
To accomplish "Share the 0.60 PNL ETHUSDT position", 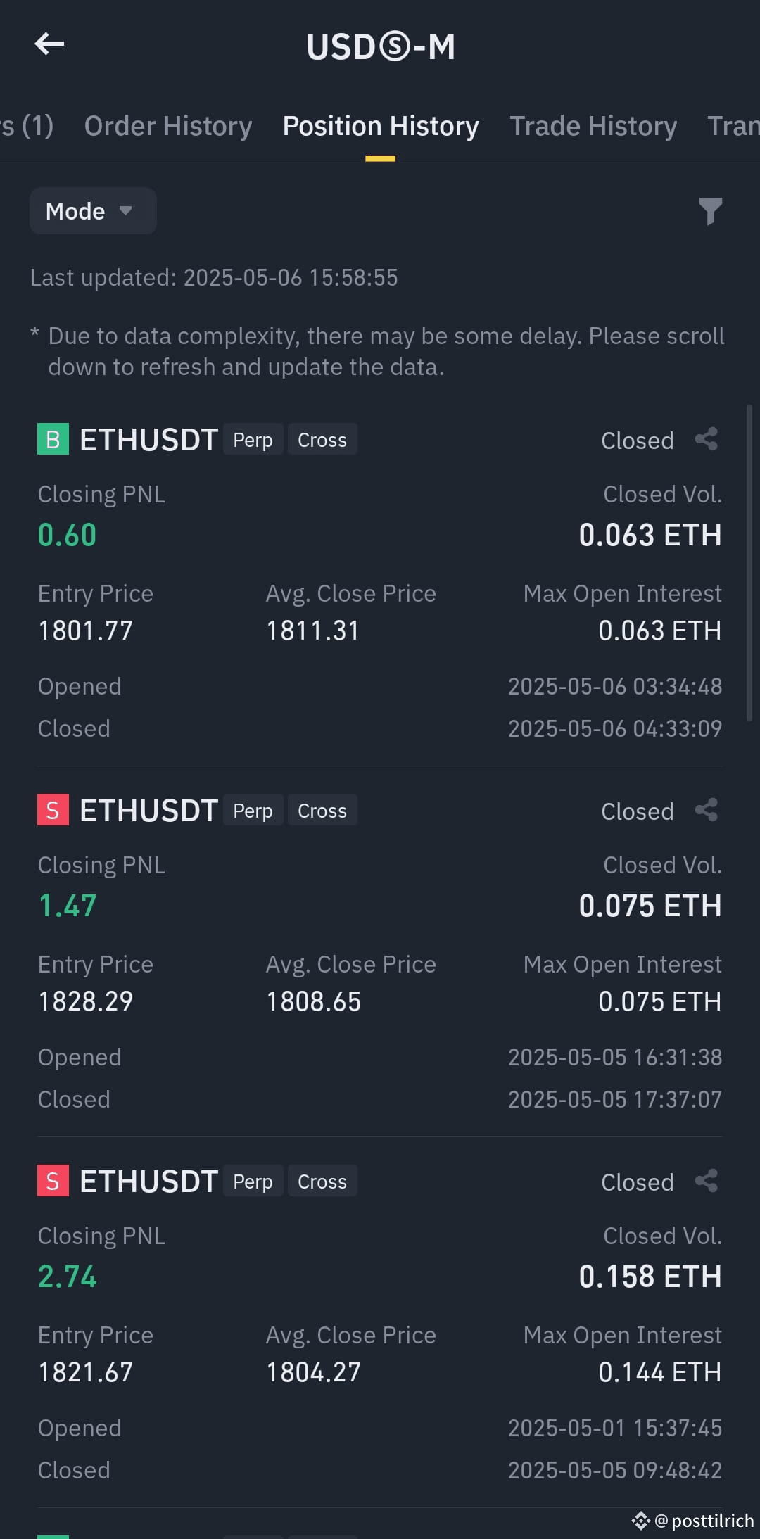I will coord(707,440).
